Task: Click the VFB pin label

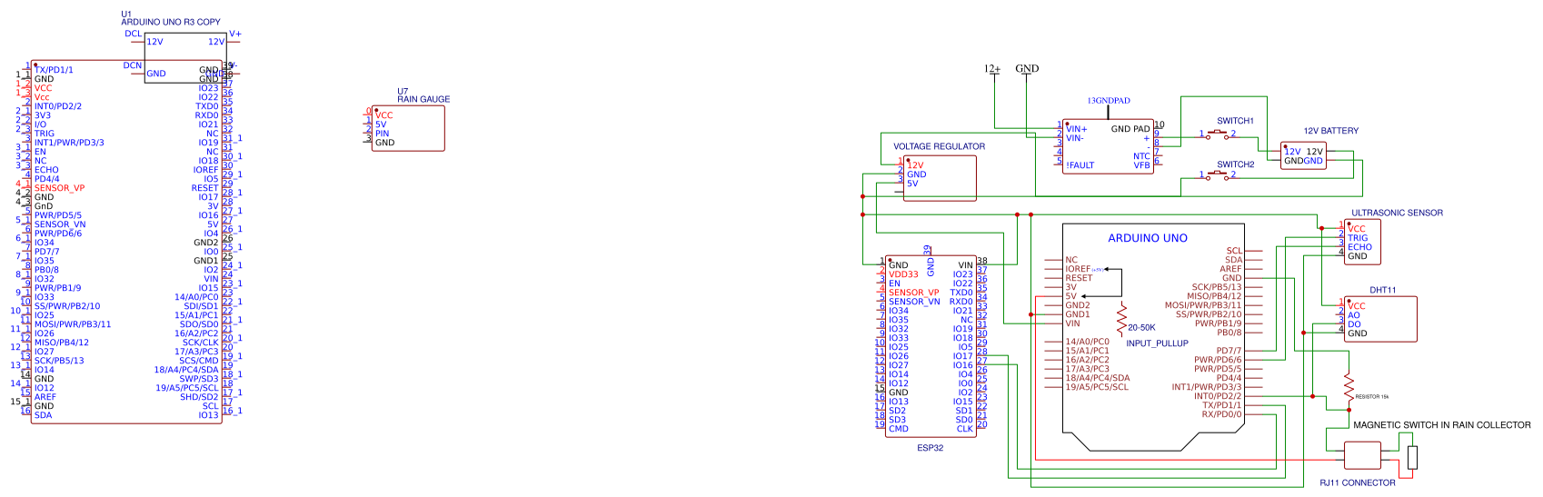Action: [x=1141, y=165]
